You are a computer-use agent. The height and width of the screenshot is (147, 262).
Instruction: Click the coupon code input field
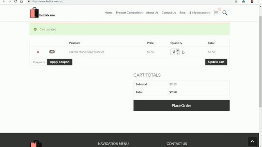click(39, 62)
